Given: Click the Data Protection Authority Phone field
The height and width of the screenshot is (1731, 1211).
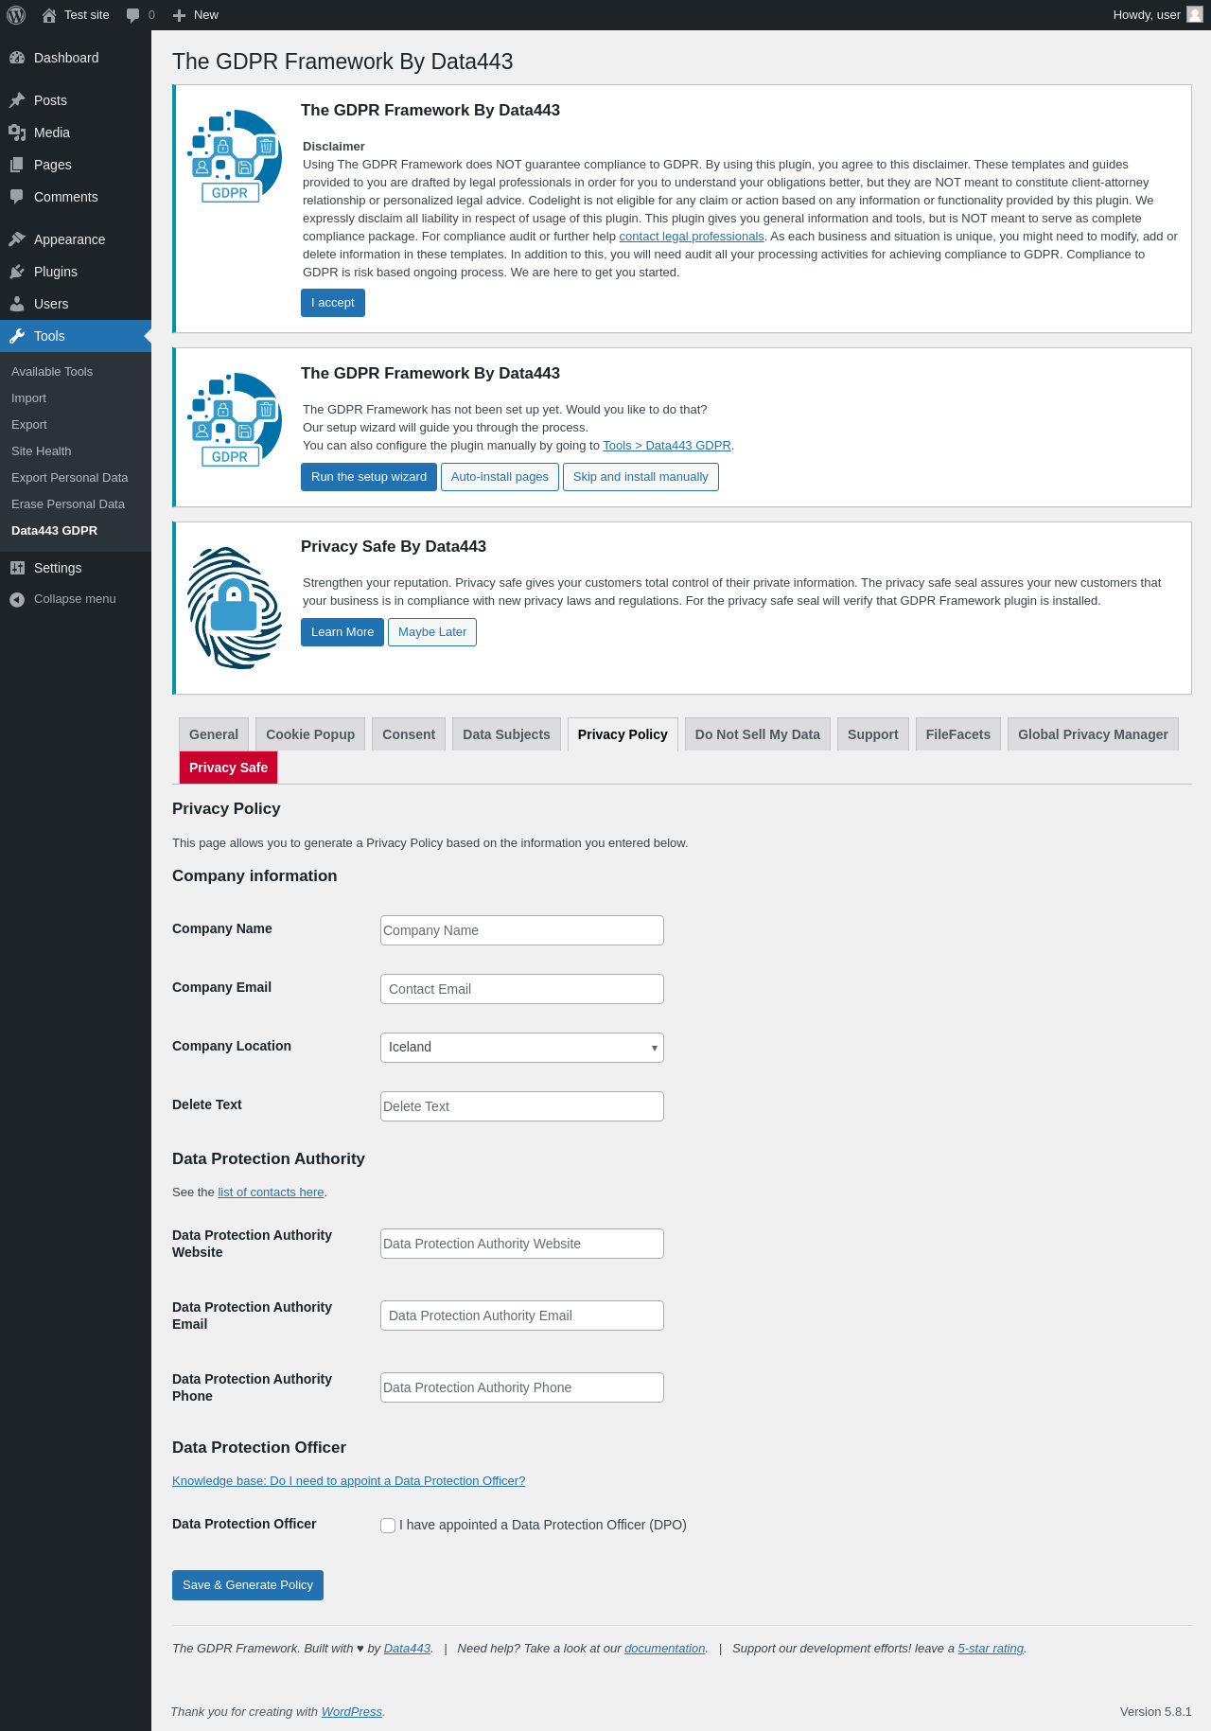Looking at the screenshot, I should (x=522, y=1387).
